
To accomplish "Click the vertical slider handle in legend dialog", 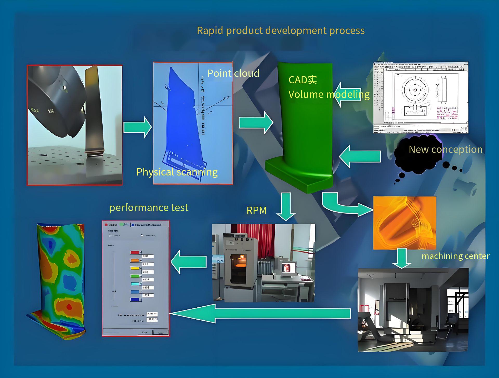I will click(114, 291).
